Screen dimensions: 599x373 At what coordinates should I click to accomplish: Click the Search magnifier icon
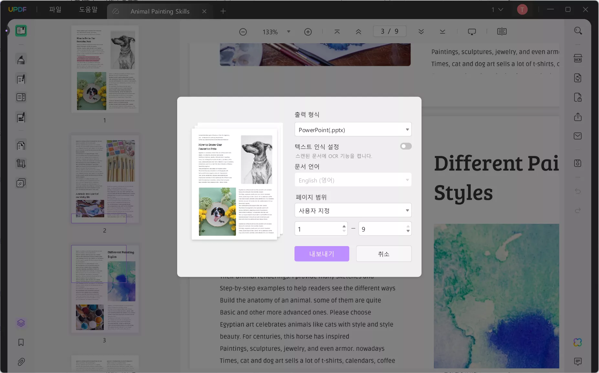click(578, 31)
